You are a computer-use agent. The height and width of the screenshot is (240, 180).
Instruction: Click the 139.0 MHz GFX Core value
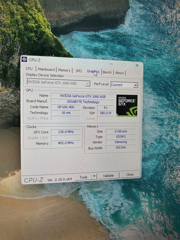pos(66,132)
